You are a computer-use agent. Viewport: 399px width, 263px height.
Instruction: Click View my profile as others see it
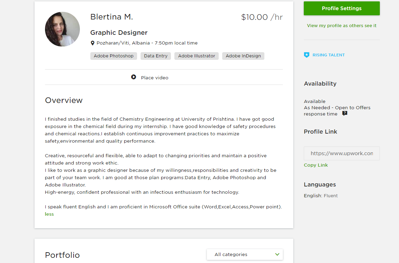coord(341,26)
